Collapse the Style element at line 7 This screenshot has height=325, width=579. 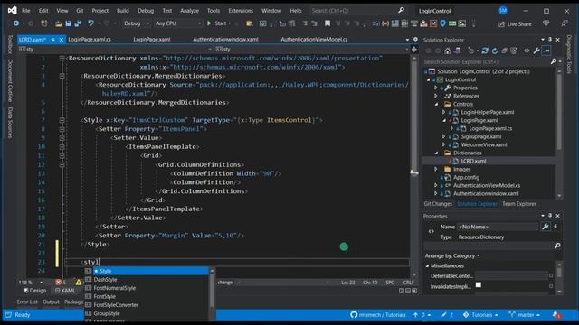pyautogui.click(x=62, y=120)
